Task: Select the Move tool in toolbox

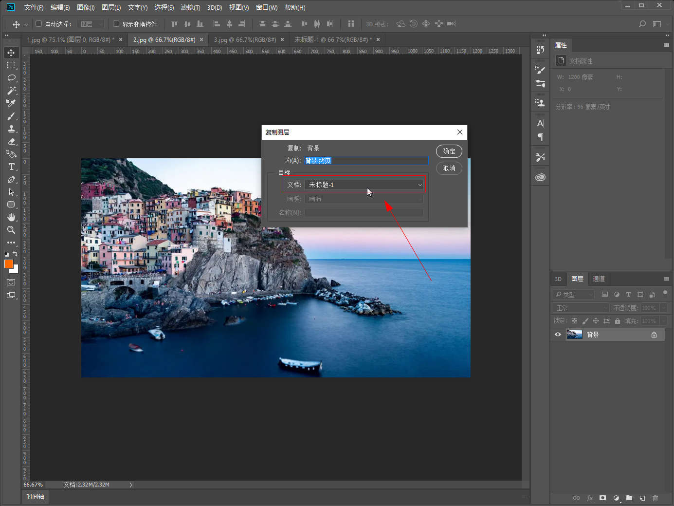Action: click(x=11, y=53)
